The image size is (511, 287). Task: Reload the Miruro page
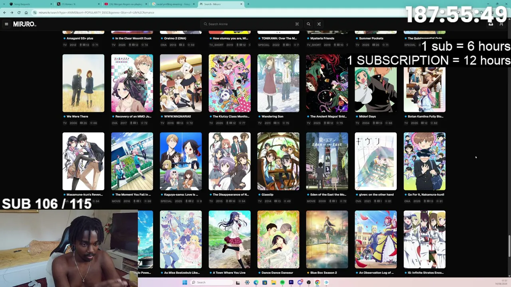point(19,12)
